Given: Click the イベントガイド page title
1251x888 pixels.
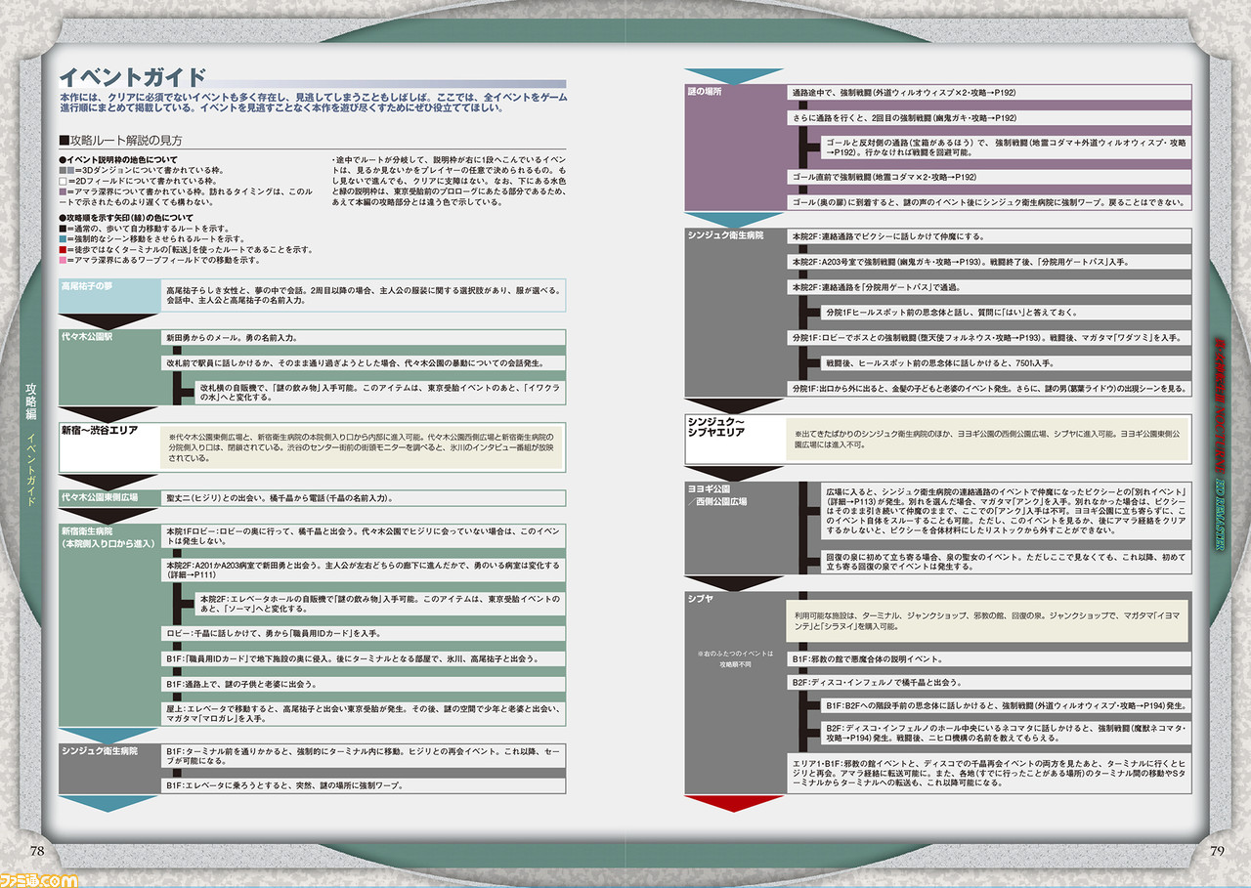Looking at the screenshot, I should click(x=132, y=76).
